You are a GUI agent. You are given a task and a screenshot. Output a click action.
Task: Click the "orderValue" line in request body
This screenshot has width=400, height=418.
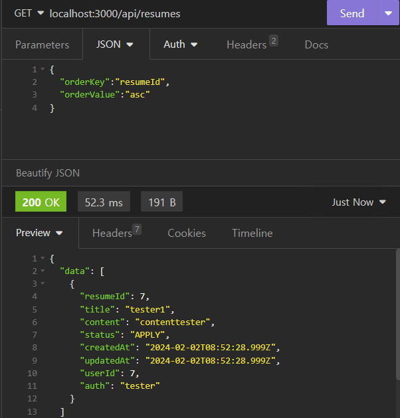click(105, 95)
